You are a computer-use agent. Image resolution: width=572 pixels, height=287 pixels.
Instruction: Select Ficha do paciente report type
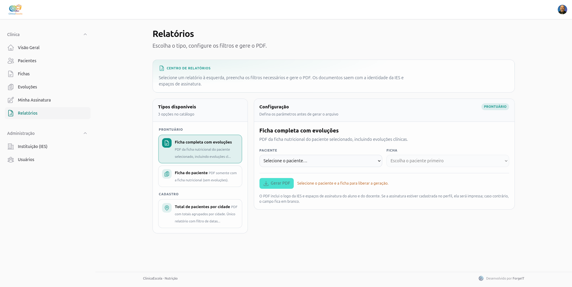[200, 176]
